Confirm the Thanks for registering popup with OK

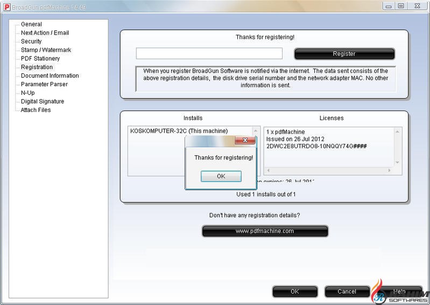221,176
